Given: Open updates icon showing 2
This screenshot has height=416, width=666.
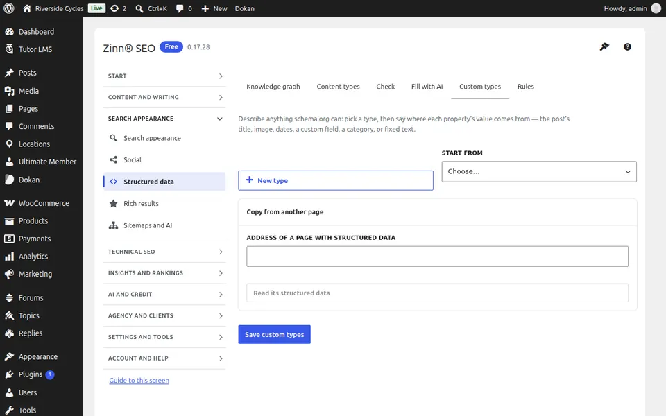Looking at the screenshot, I should 118,8.
